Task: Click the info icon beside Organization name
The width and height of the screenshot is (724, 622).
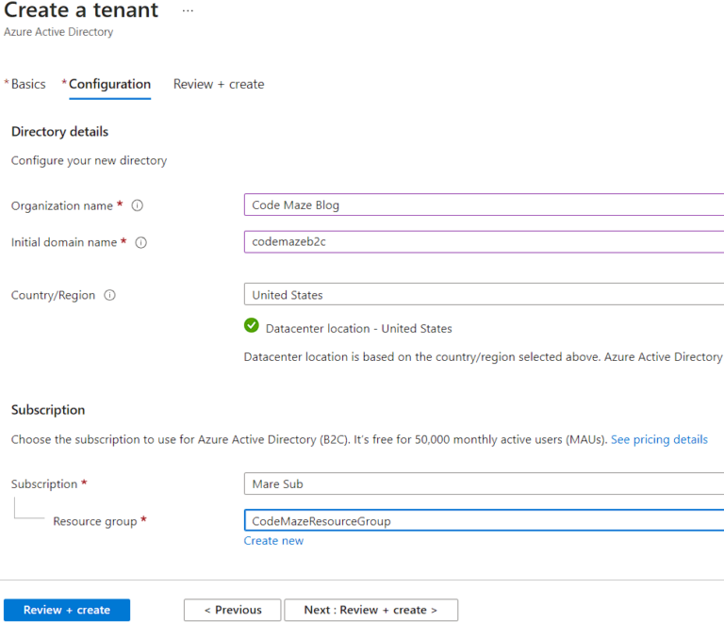Action: pyautogui.click(x=138, y=205)
